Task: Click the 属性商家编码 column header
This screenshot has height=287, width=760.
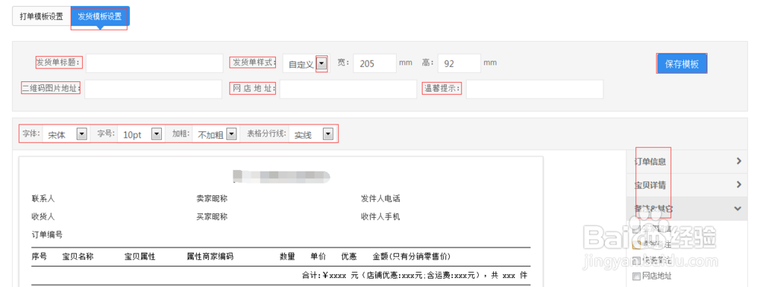Action: [x=210, y=257]
